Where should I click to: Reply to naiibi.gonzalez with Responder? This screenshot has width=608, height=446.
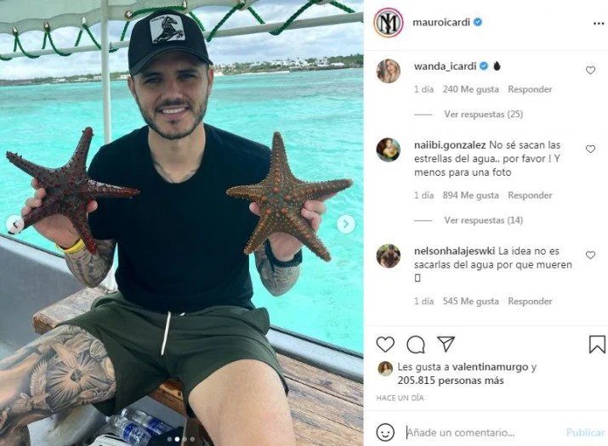530,195
